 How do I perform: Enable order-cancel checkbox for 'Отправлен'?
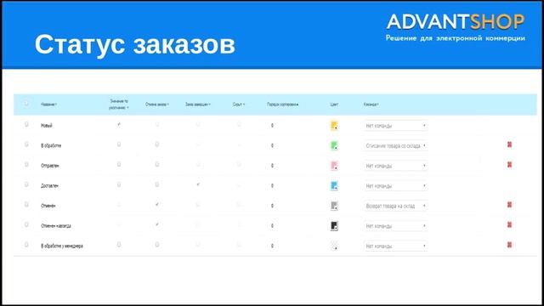pyautogui.click(x=157, y=164)
